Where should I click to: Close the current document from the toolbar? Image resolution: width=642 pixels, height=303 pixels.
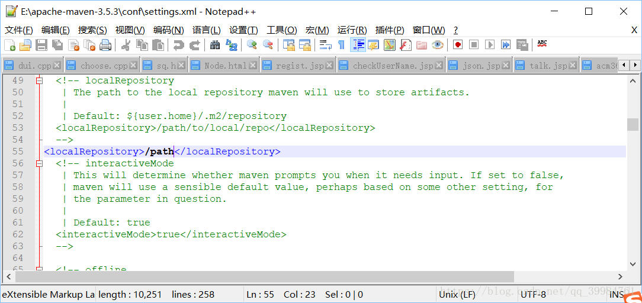(x=73, y=44)
